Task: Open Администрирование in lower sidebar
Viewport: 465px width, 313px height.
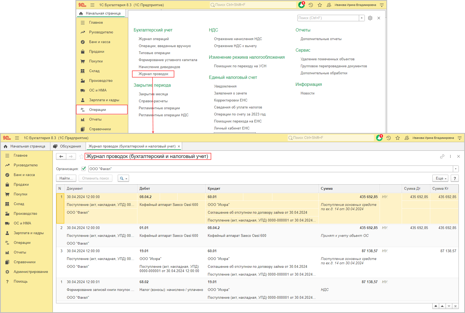Action: [26, 272]
